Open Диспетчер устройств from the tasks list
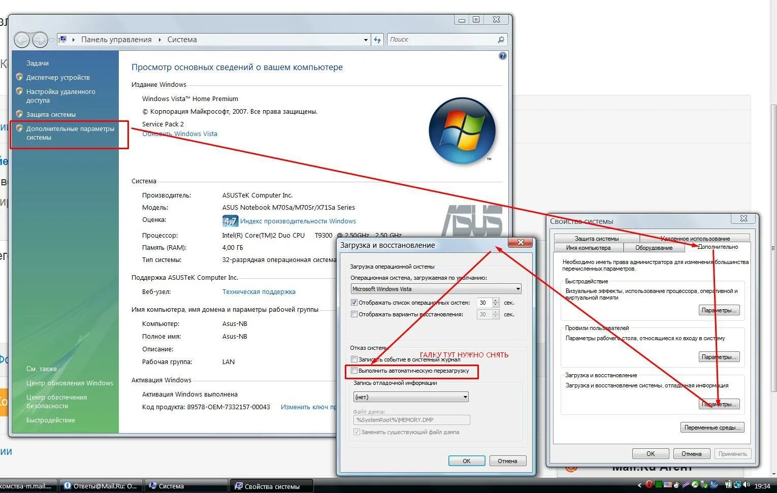Viewport: 777px width, 493px height. 58,77
